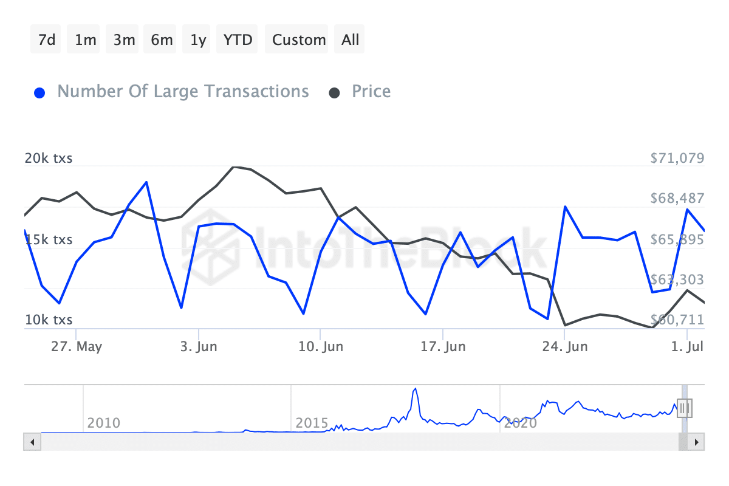Screen dimensions: 729x486
Task: Click the blue legend dot
Action: 40,93
